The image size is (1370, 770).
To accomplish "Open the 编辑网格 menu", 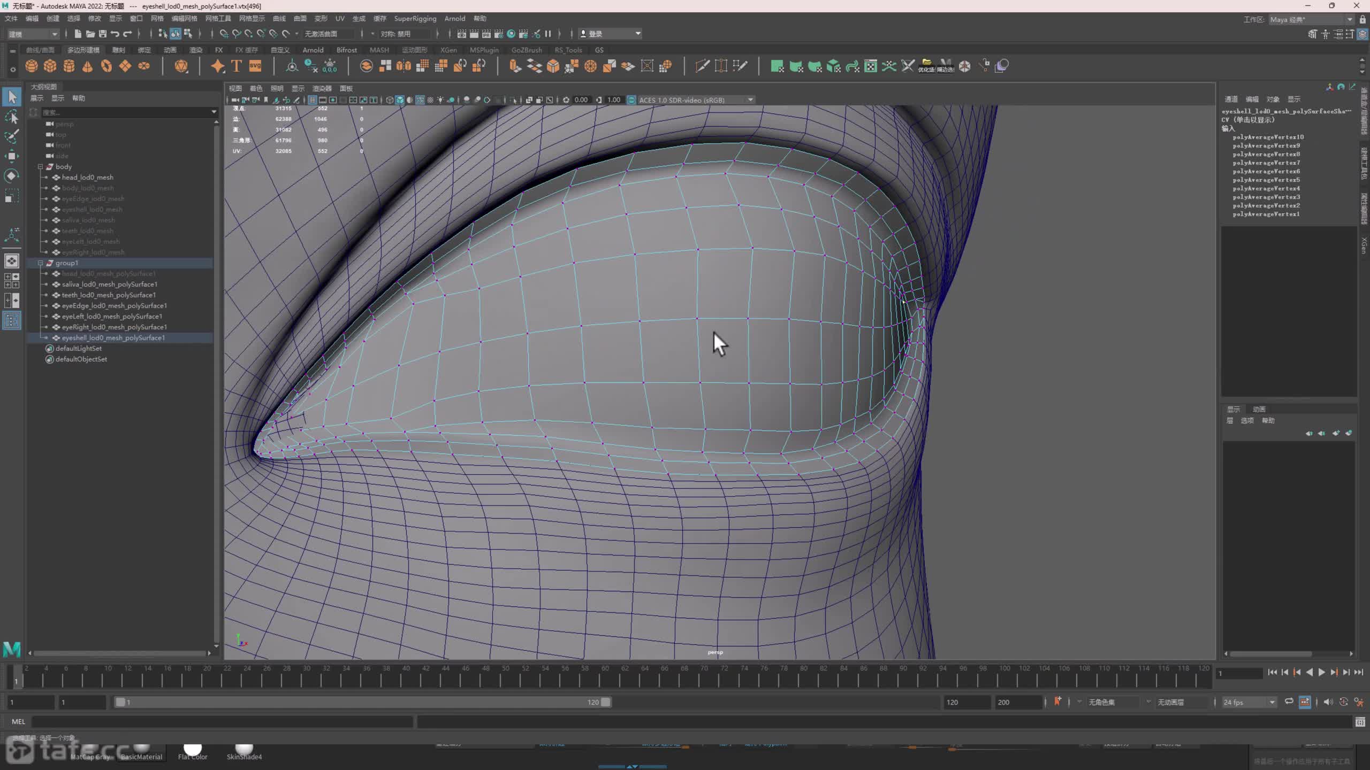I will point(184,18).
